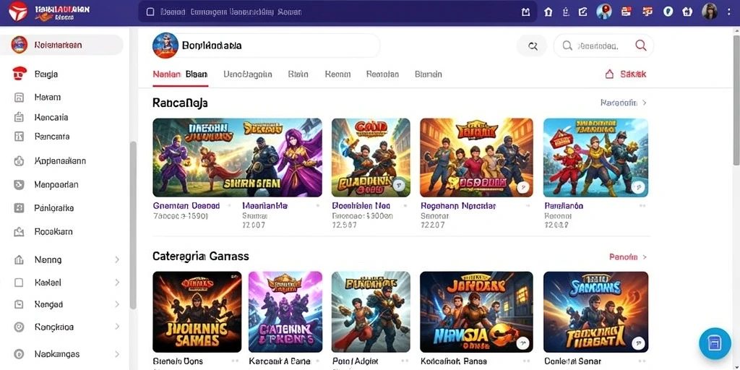Click the Bagja sidebar mushroom icon
740x370 pixels.
(x=19, y=74)
